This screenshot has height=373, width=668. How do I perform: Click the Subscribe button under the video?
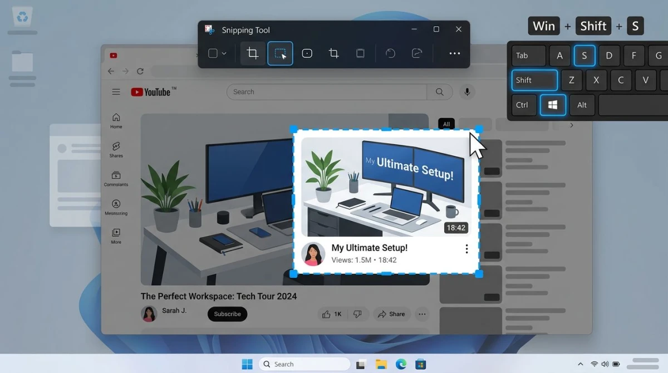(227, 314)
